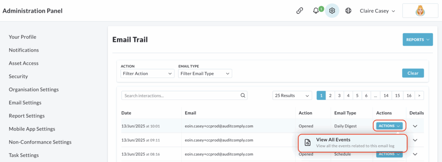This screenshot has height=162, width=442.
Task: Select View All Events menu entry
Action: 353,143
